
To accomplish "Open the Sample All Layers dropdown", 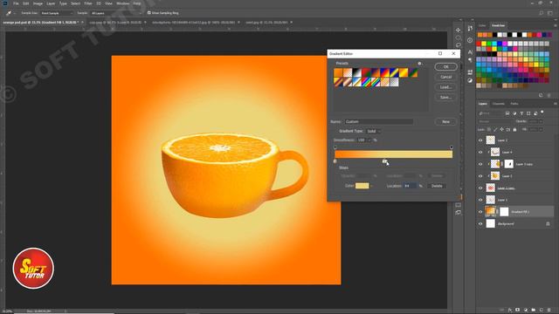I will [x=115, y=13].
